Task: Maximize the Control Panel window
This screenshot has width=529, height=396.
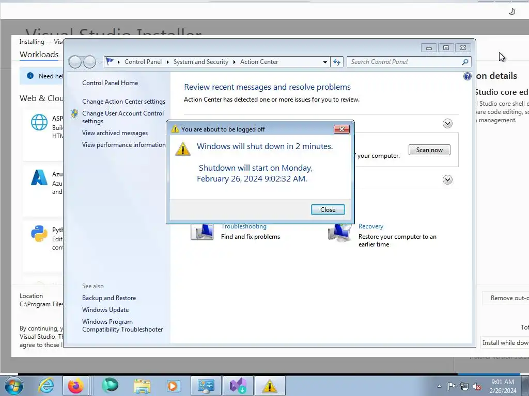Action: (446, 48)
